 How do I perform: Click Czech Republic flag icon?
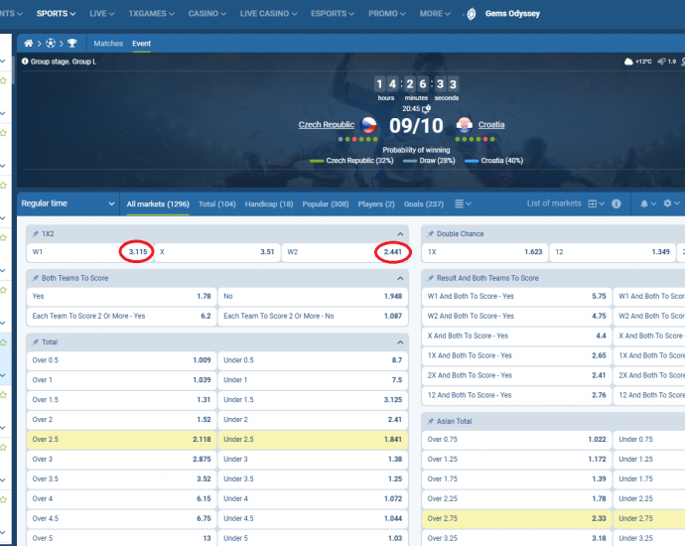tap(368, 125)
